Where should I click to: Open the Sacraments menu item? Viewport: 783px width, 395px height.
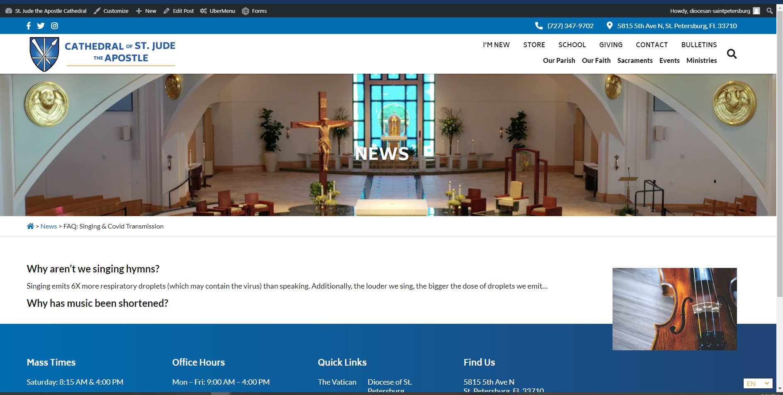(635, 60)
